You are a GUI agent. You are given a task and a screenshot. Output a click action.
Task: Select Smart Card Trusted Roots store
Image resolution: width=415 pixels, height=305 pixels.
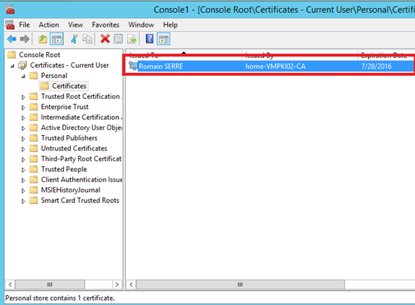click(x=80, y=200)
